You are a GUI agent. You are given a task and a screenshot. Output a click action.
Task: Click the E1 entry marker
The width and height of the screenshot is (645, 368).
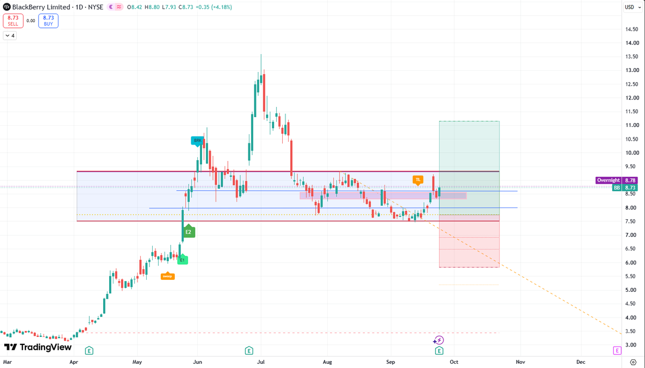(182, 259)
